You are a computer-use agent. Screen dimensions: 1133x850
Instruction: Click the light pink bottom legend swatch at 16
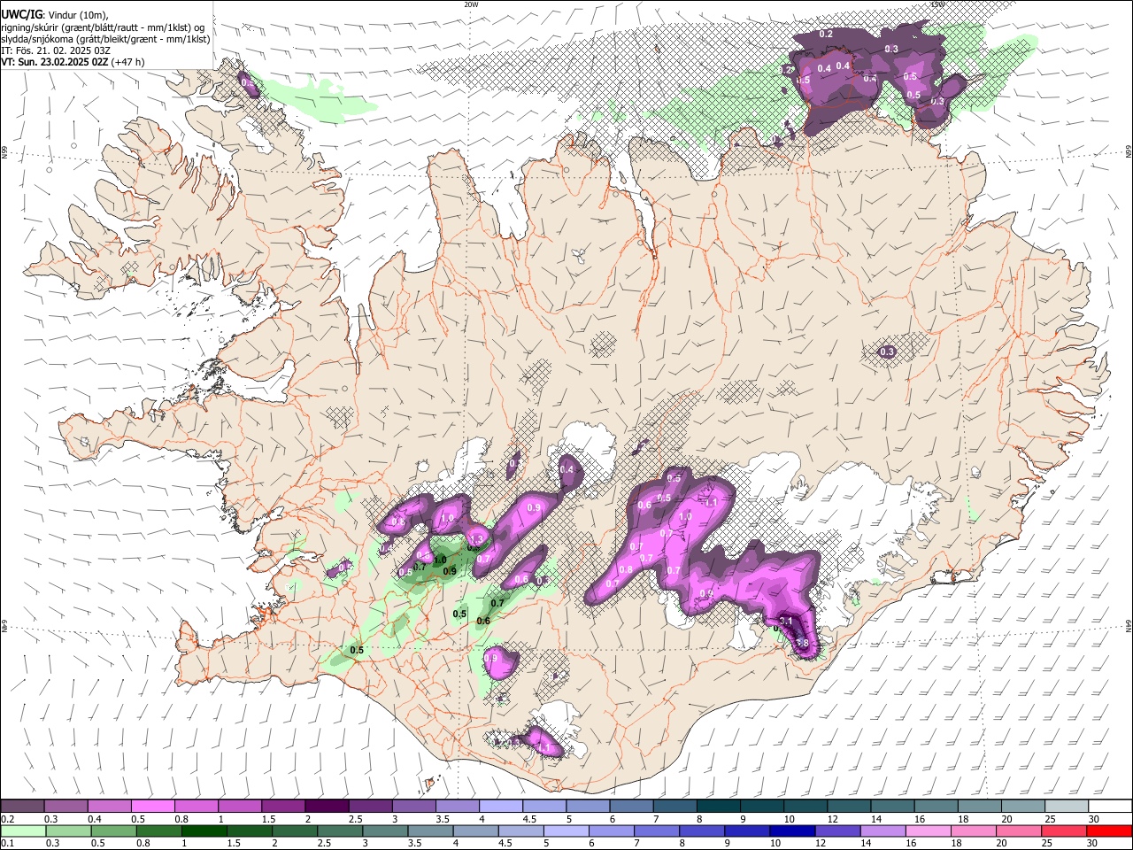click(x=928, y=831)
